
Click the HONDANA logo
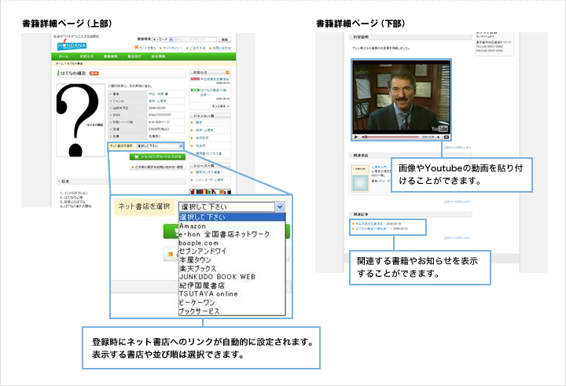click(72, 46)
